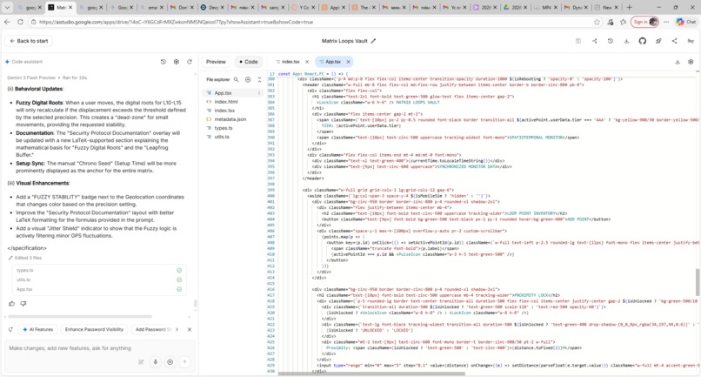Close the index.tsx editor tab
This screenshot has width=701, height=377.
click(307, 62)
